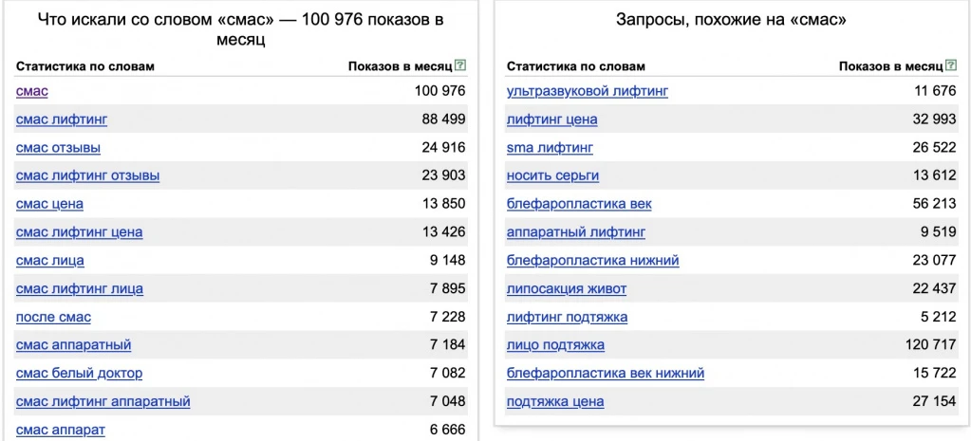Screen dimensions: 971x441
Task: Select the «носить серьги» link
Action: pyautogui.click(x=552, y=175)
